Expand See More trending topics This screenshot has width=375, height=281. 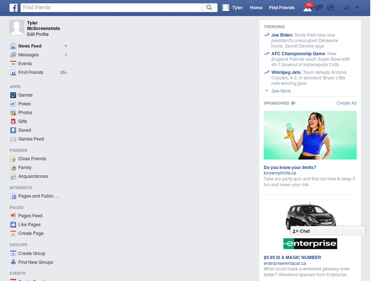[x=281, y=91]
